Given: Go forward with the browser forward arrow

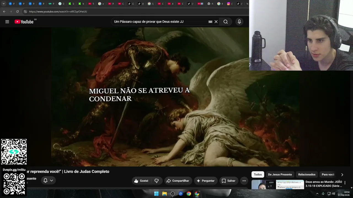Looking at the screenshot, I should pos(11,12).
